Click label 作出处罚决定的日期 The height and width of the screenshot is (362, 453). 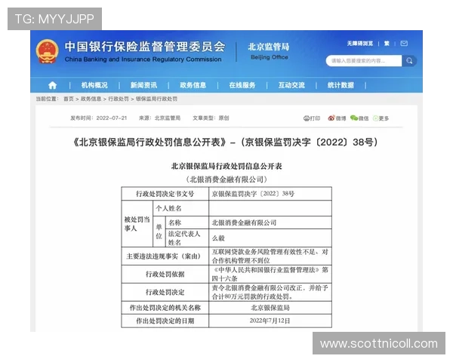[165, 321]
